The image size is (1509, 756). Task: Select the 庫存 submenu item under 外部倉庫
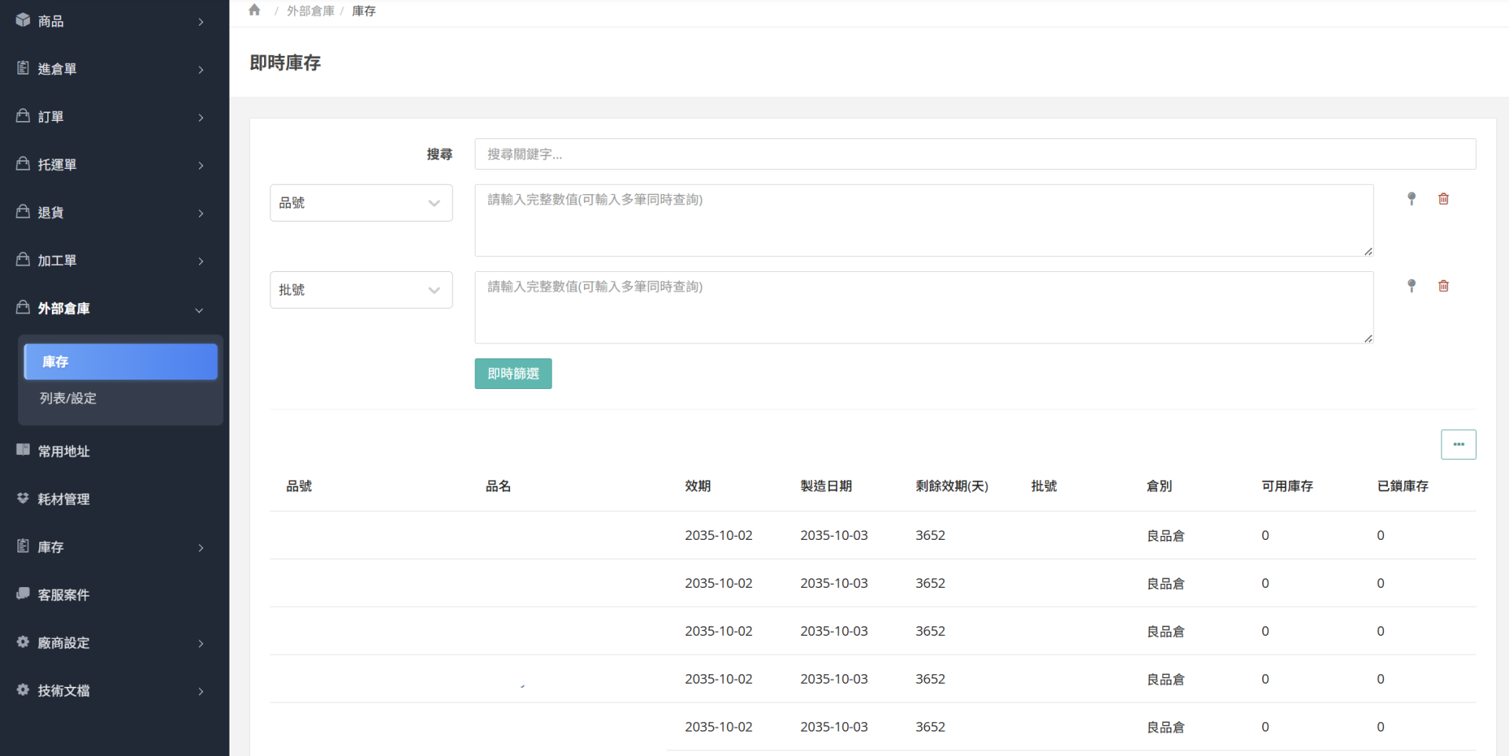(120, 361)
